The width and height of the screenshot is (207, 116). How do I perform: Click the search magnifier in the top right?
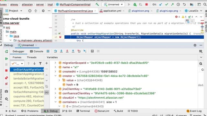(205, 5)
